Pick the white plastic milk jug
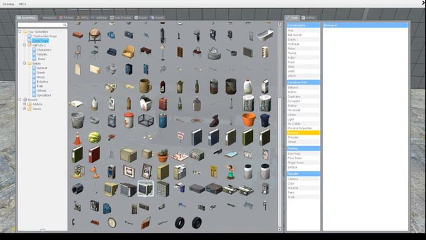Screen dimensions: 426x240 [248, 87]
